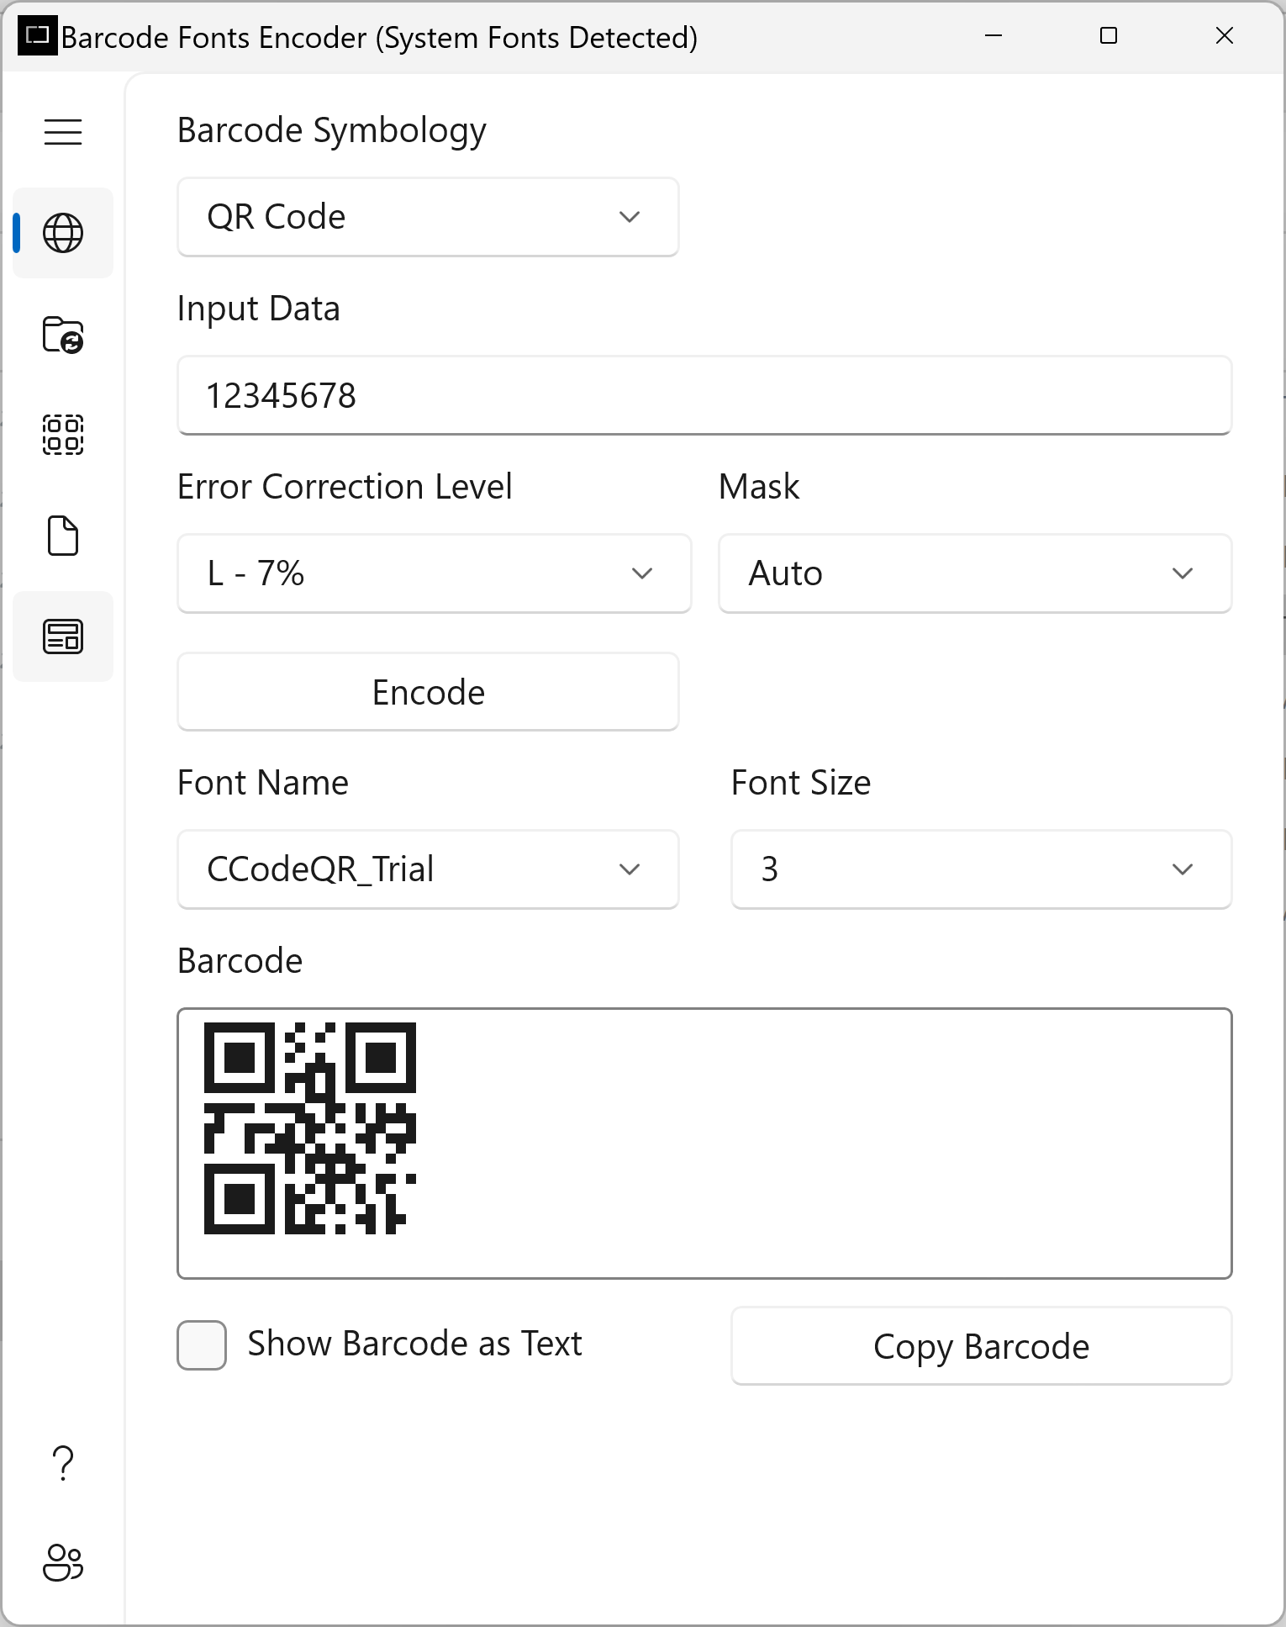Expand the Font Name CCodeQR_Trial dropdown
Image resolution: width=1286 pixels, height=1627 pixels.
tap(428, 869)
